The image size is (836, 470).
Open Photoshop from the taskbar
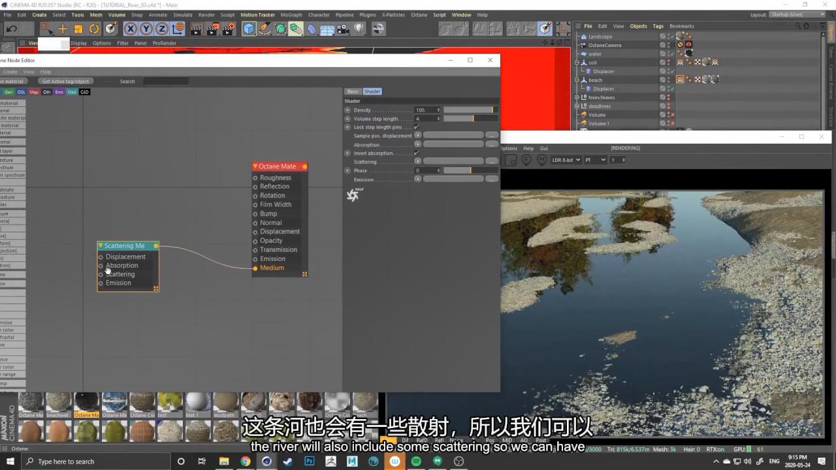309,462
